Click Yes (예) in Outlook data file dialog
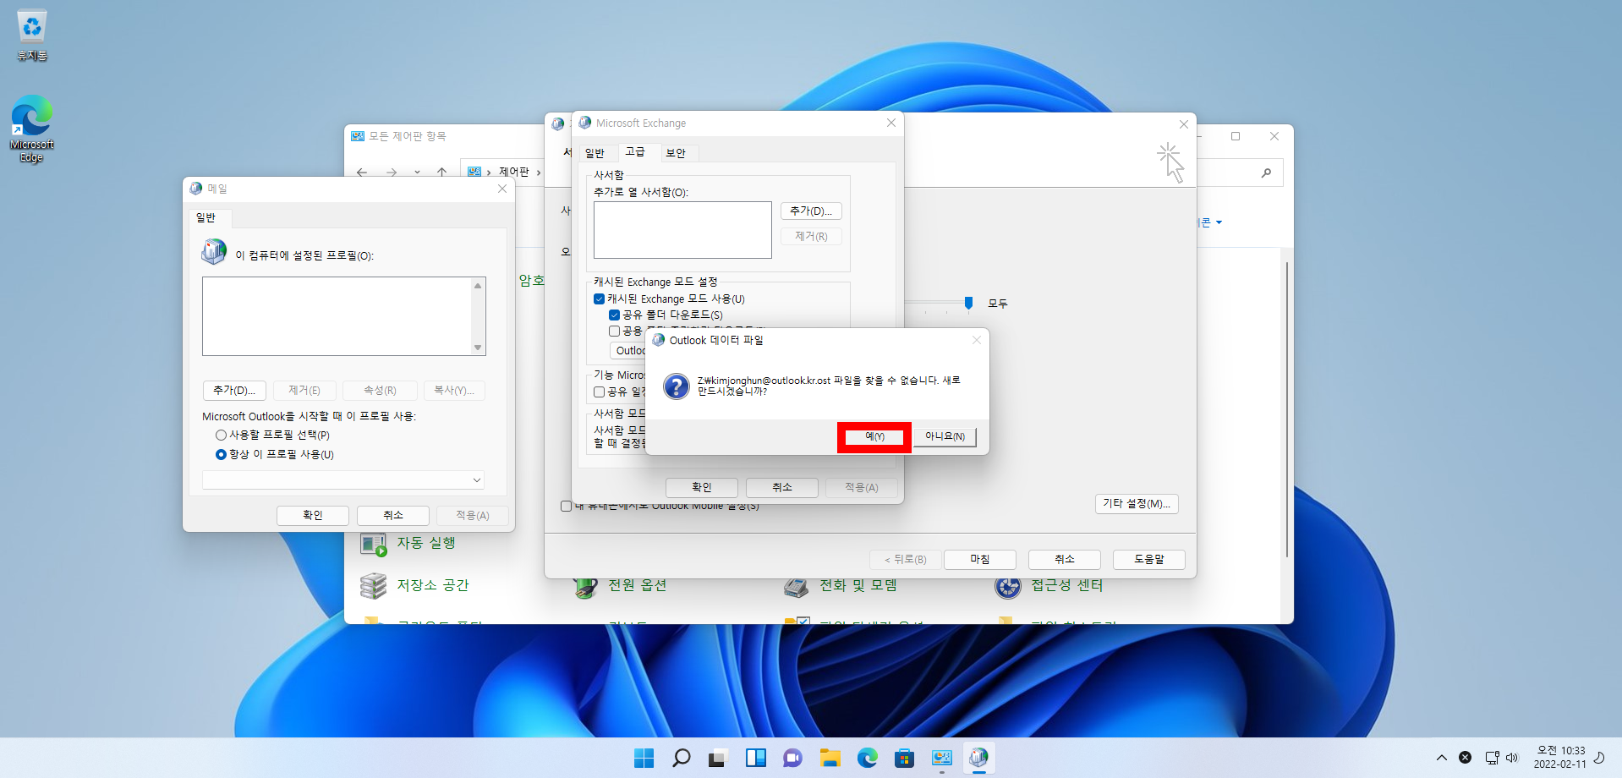This screenshot has width=1622, height=778. tap(874, 437)
